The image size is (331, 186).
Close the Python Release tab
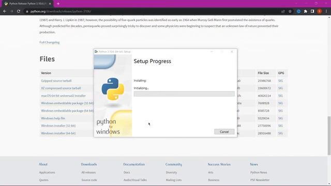pos(50,4)
